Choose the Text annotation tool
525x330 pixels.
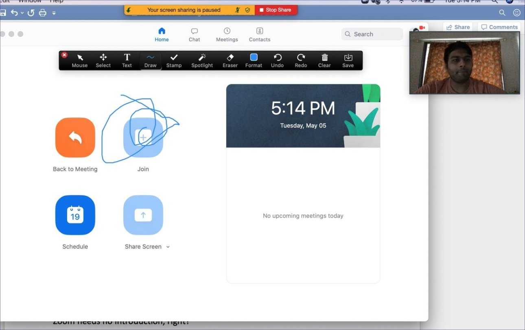click(127, 60)
